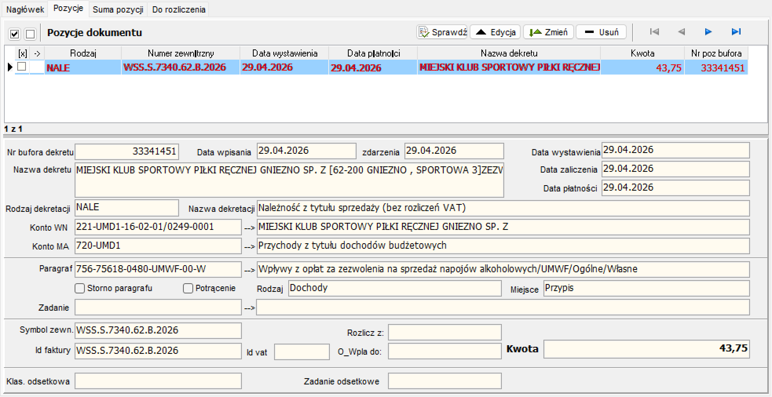This screenshot has width=772, height=397.
Task: Switch to the Suma pozycji tab
Action: (118, 9)
